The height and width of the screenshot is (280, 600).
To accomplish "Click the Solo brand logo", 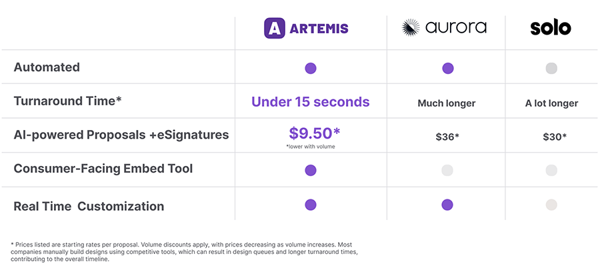I will point(551,28).
